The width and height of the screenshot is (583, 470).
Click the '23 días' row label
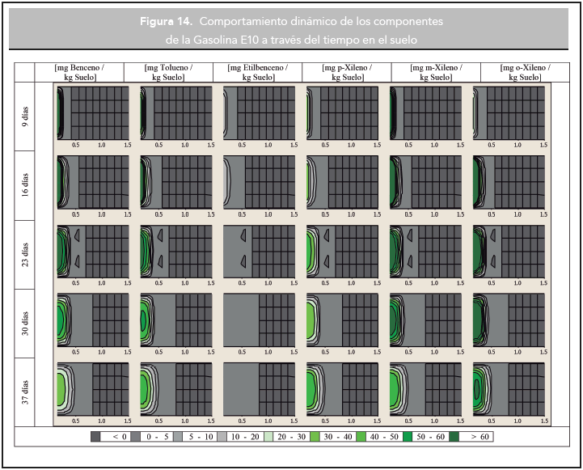pos(25,255)
